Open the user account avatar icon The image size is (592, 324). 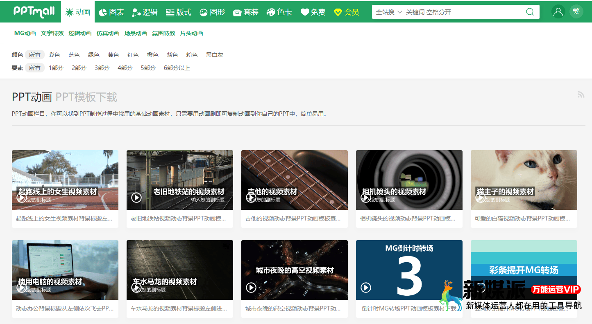pos(558,12)
